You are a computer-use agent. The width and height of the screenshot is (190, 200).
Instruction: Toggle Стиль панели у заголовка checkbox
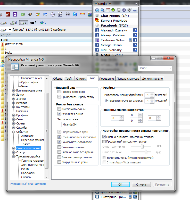59,137
